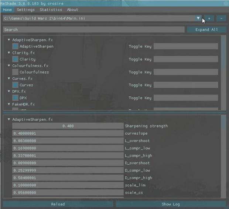Click the Search input field

click(x=93, y=30)
